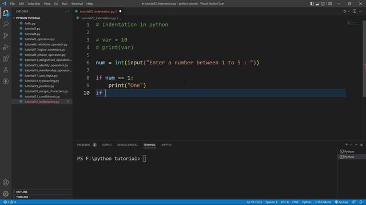Open the Explorer view in activity bar

click(6, 13)
